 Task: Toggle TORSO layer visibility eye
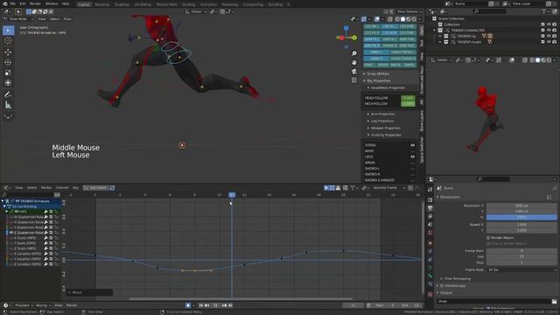coord(412,145)
